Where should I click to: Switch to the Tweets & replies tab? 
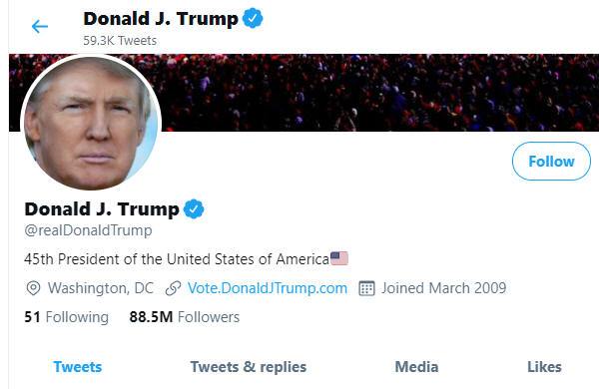coord(249,367)
